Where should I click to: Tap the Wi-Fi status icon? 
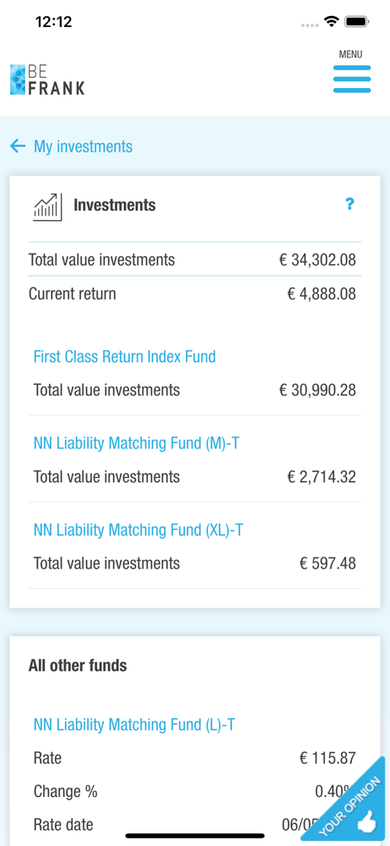331,22
